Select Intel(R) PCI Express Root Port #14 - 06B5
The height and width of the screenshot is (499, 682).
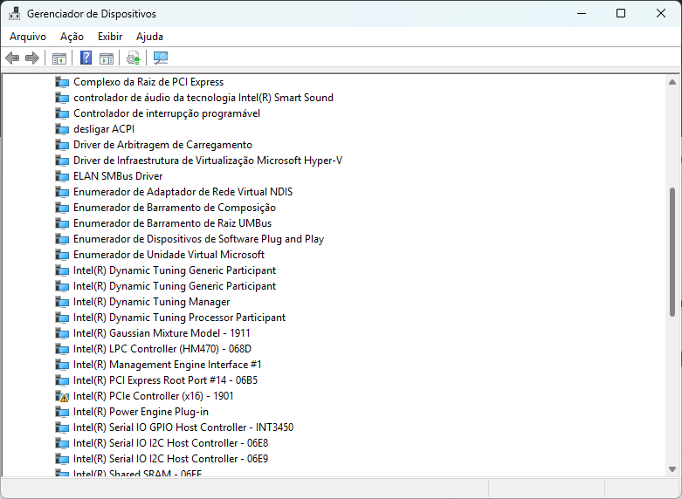tap(165, 380)
